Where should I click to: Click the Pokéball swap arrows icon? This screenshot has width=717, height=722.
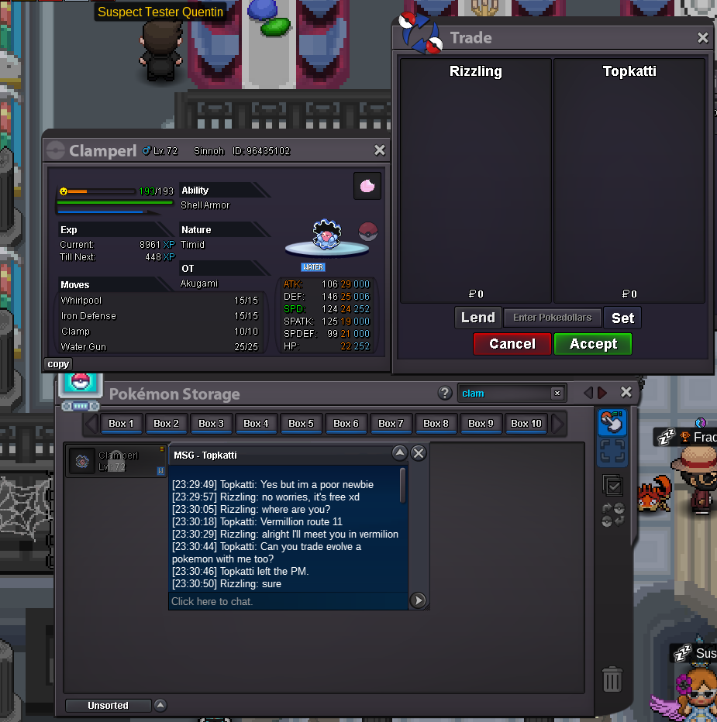coord(612,514)
